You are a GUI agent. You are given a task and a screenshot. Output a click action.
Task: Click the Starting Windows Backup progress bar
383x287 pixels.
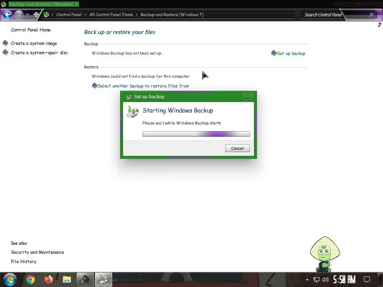(x=196, y=134)
